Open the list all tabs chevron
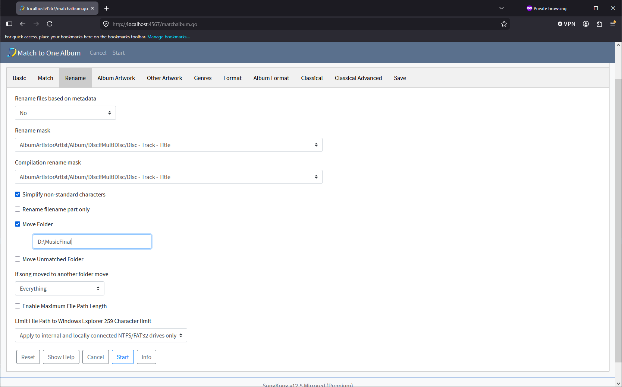Image resolution: width=622 pixels, height=387 pixels. coord(502,8)
